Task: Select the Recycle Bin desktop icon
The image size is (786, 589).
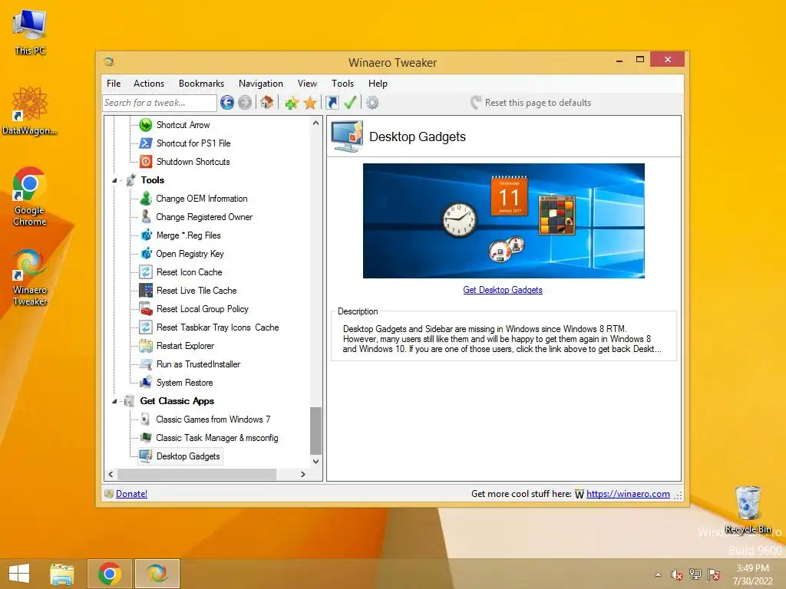Action: [748, 510]
